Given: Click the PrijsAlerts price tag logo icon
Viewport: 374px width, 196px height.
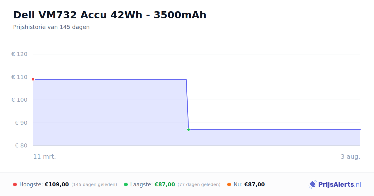Looking at the screenshot, I should click(x=313, y=184).
